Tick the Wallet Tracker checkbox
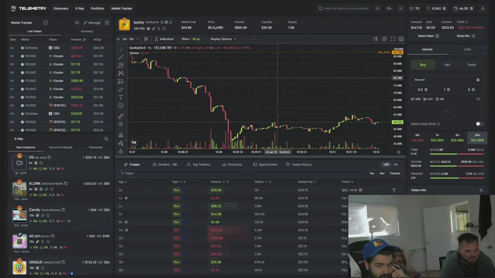The image size is (495, 278). (45, 23)
